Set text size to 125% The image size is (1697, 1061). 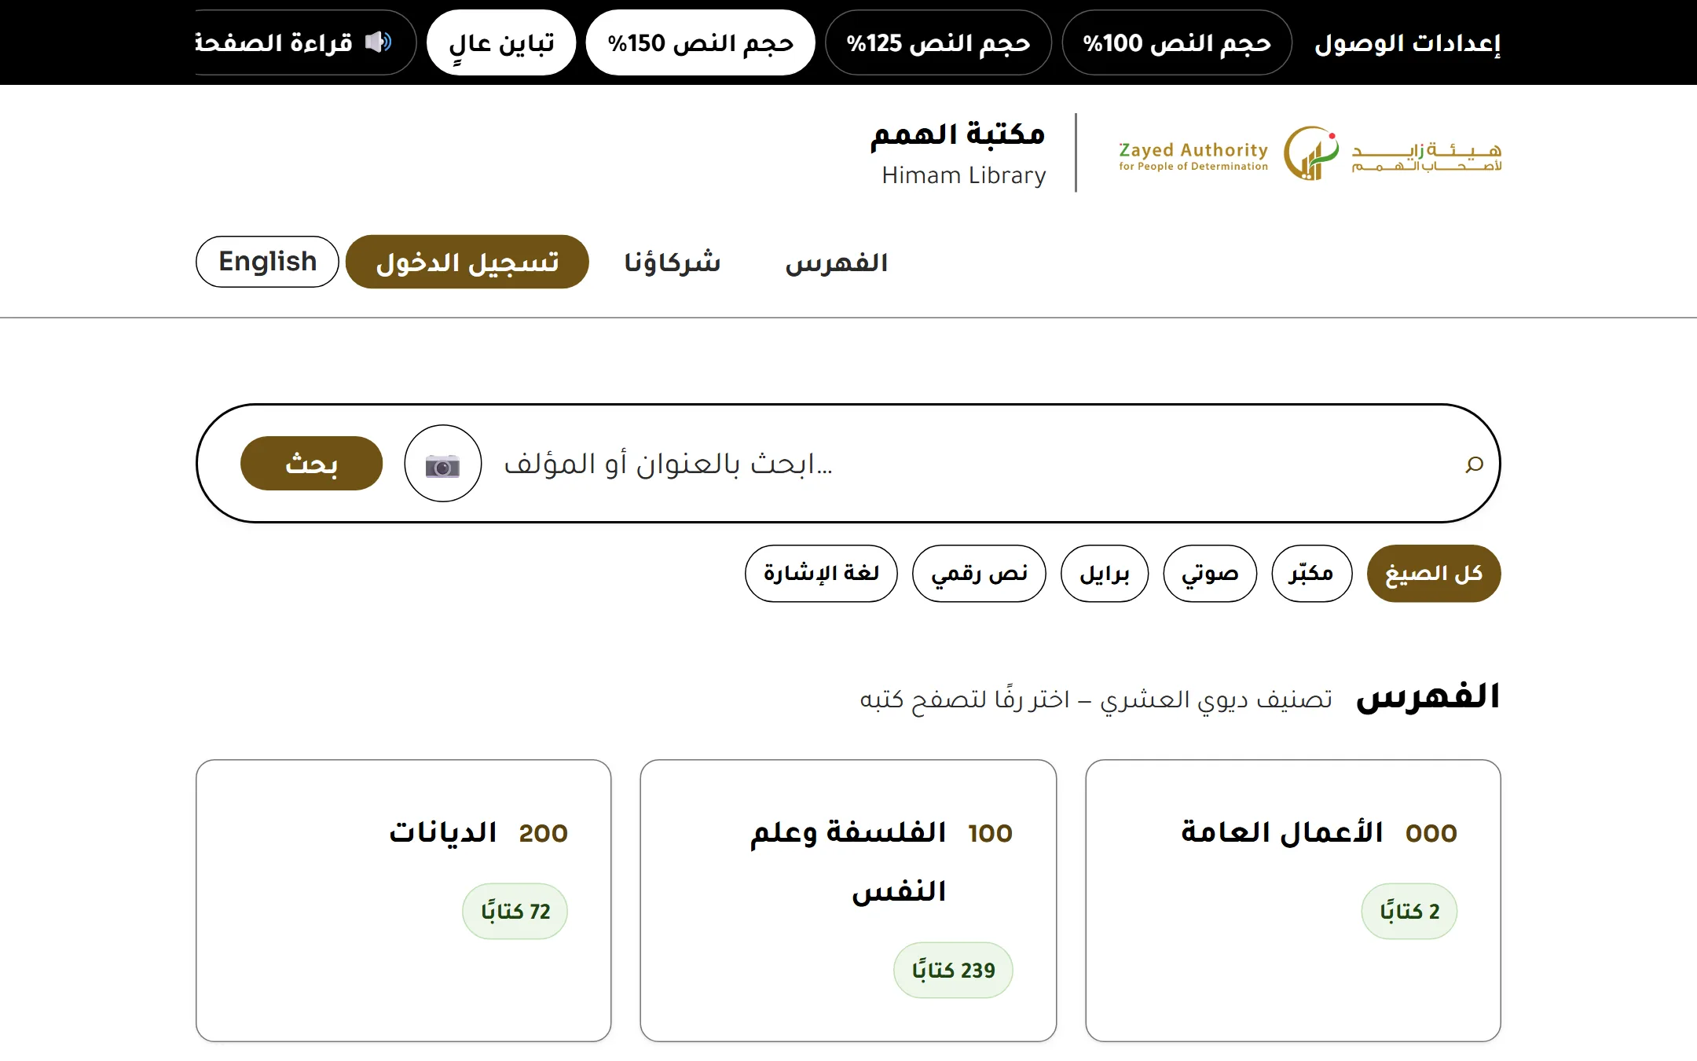pyautogui.click(x=938, y=42)
